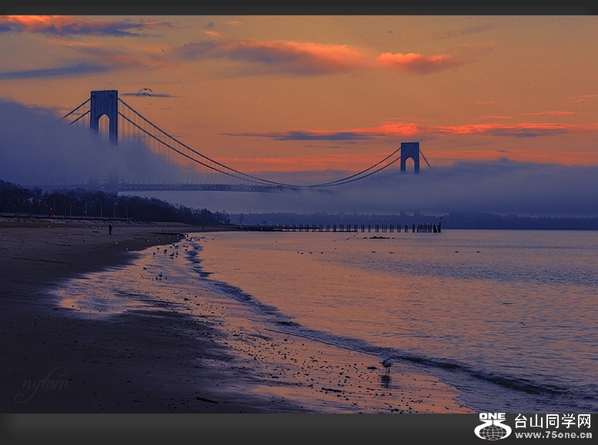Click the 台山同学网 site name text
This screenshot has height=445, width=598.
point(553,421)
